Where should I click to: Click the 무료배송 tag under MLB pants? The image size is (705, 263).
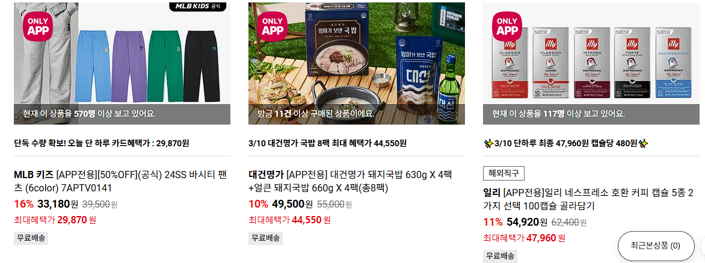[x=31, y=238]
